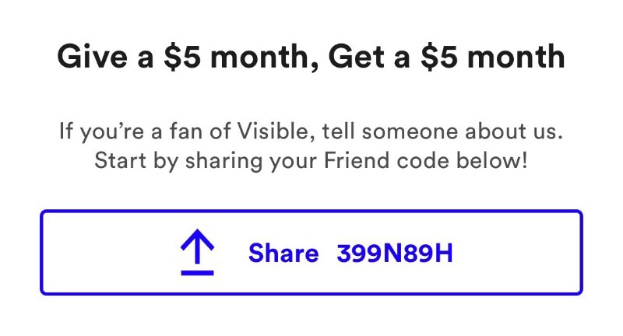Click the arrowhead of the share icon
The image size is (623, 336).
tap(198, 238)
